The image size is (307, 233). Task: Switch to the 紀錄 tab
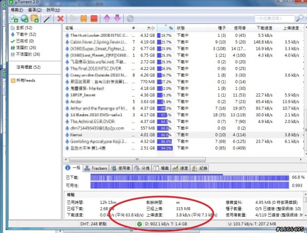[x=200, y=168]
